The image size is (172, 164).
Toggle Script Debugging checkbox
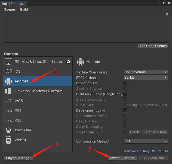tap(125, 126)
